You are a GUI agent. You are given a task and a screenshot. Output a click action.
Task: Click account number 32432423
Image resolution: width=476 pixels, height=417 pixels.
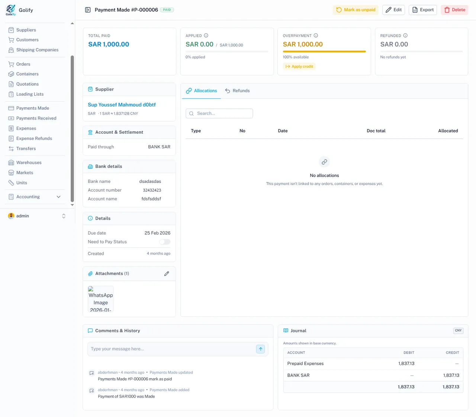(x=152, y=190)
